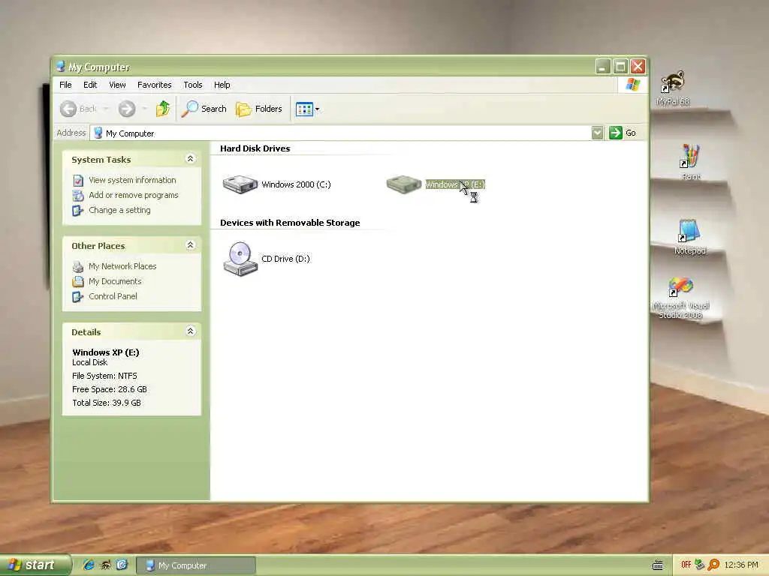Click the keyboard icon on taskbar
Screen dimensions: 769x576
[x=658, y=565]
